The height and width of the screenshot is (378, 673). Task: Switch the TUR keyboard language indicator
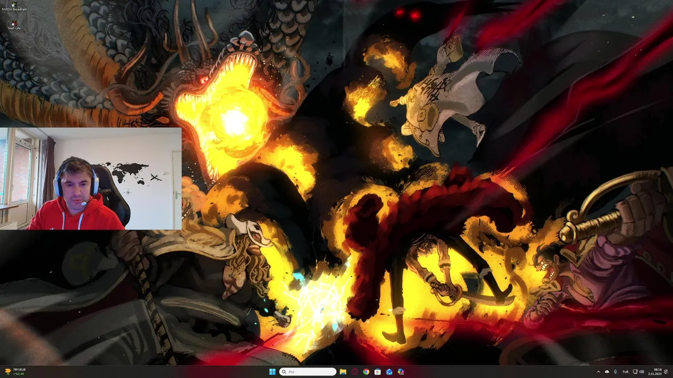click(x=625, y=372)
